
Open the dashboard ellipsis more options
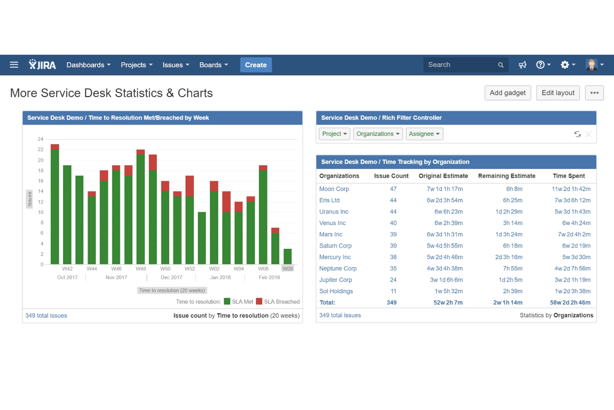594,93
